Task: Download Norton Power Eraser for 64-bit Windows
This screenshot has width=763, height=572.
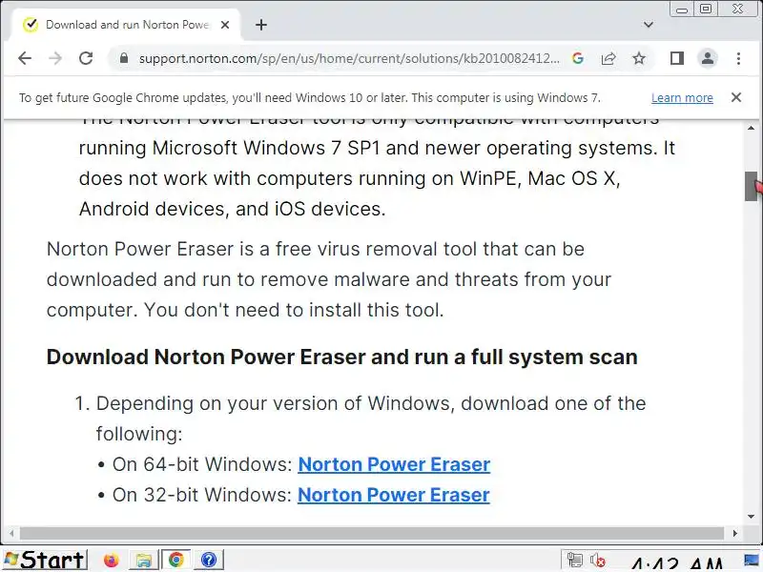Action: [x=394, y=464]
